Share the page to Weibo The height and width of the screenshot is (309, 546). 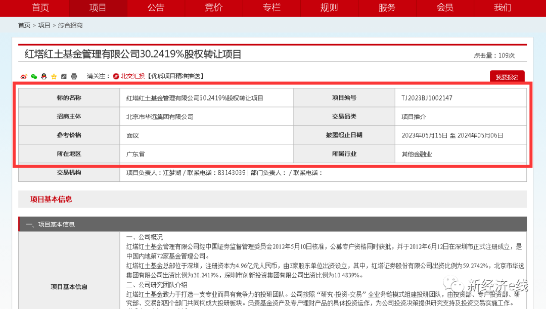point(24,76)
